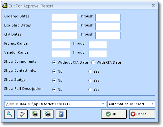The height and width of the screenshot is (127, 163).
Task: Close the Cut For Approval Report dialog
Action: coord(153,5)
